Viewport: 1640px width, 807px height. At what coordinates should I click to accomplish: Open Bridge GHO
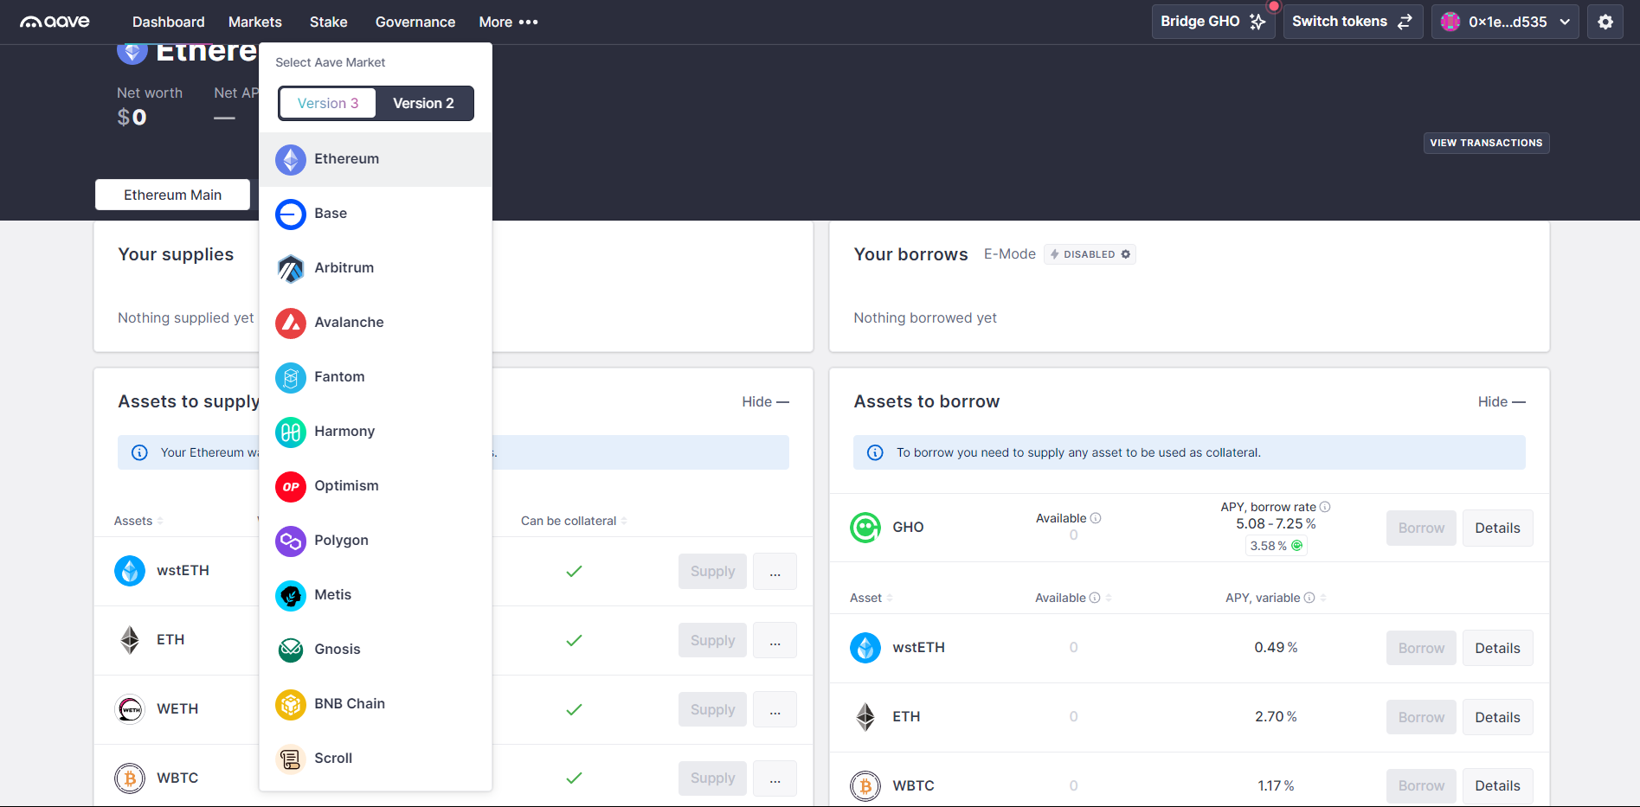[1212, 21]
